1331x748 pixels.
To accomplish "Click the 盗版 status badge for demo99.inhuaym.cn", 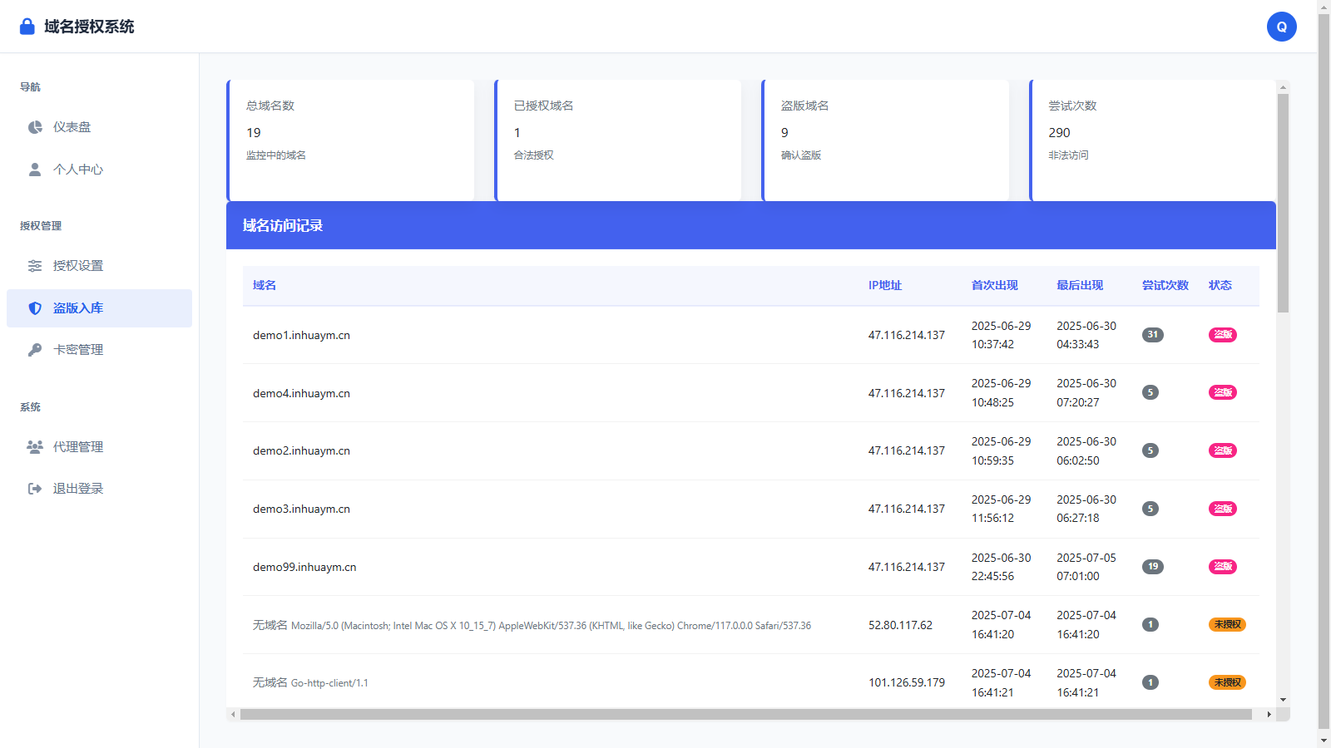I will 1222,566.
